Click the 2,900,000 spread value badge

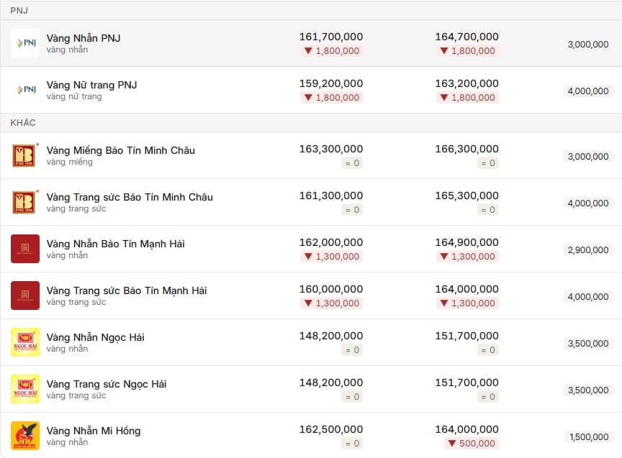588,250
